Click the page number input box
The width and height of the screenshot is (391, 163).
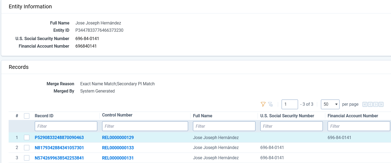pyautogui.click(x=289, y=104)
